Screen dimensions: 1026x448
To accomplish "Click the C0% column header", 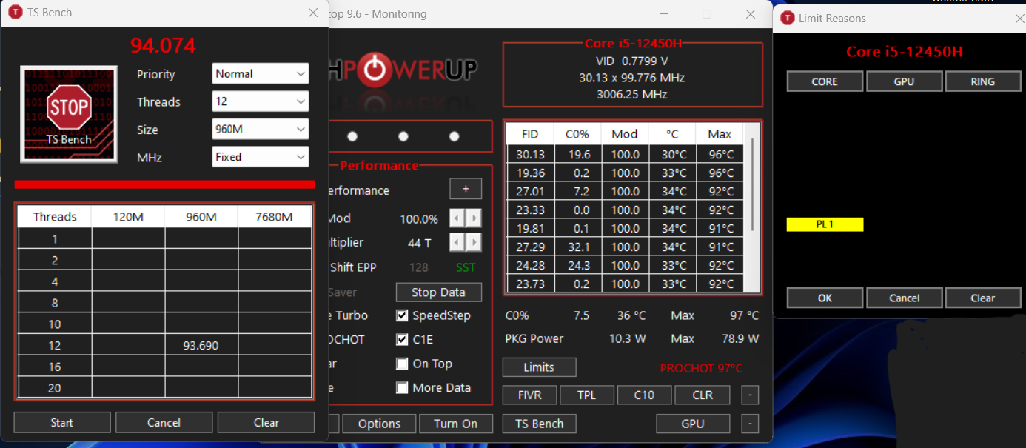I will pyautogui.click(x=577, y=134).
